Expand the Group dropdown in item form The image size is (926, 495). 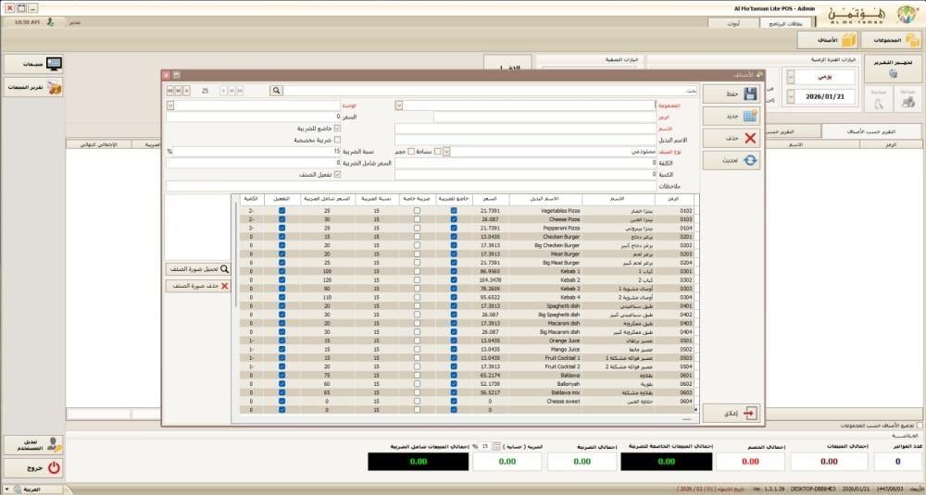click(398, 105)
